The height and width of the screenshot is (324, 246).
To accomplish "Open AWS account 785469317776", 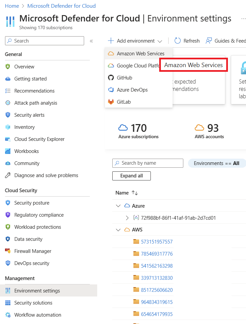I will click(157, 254).
